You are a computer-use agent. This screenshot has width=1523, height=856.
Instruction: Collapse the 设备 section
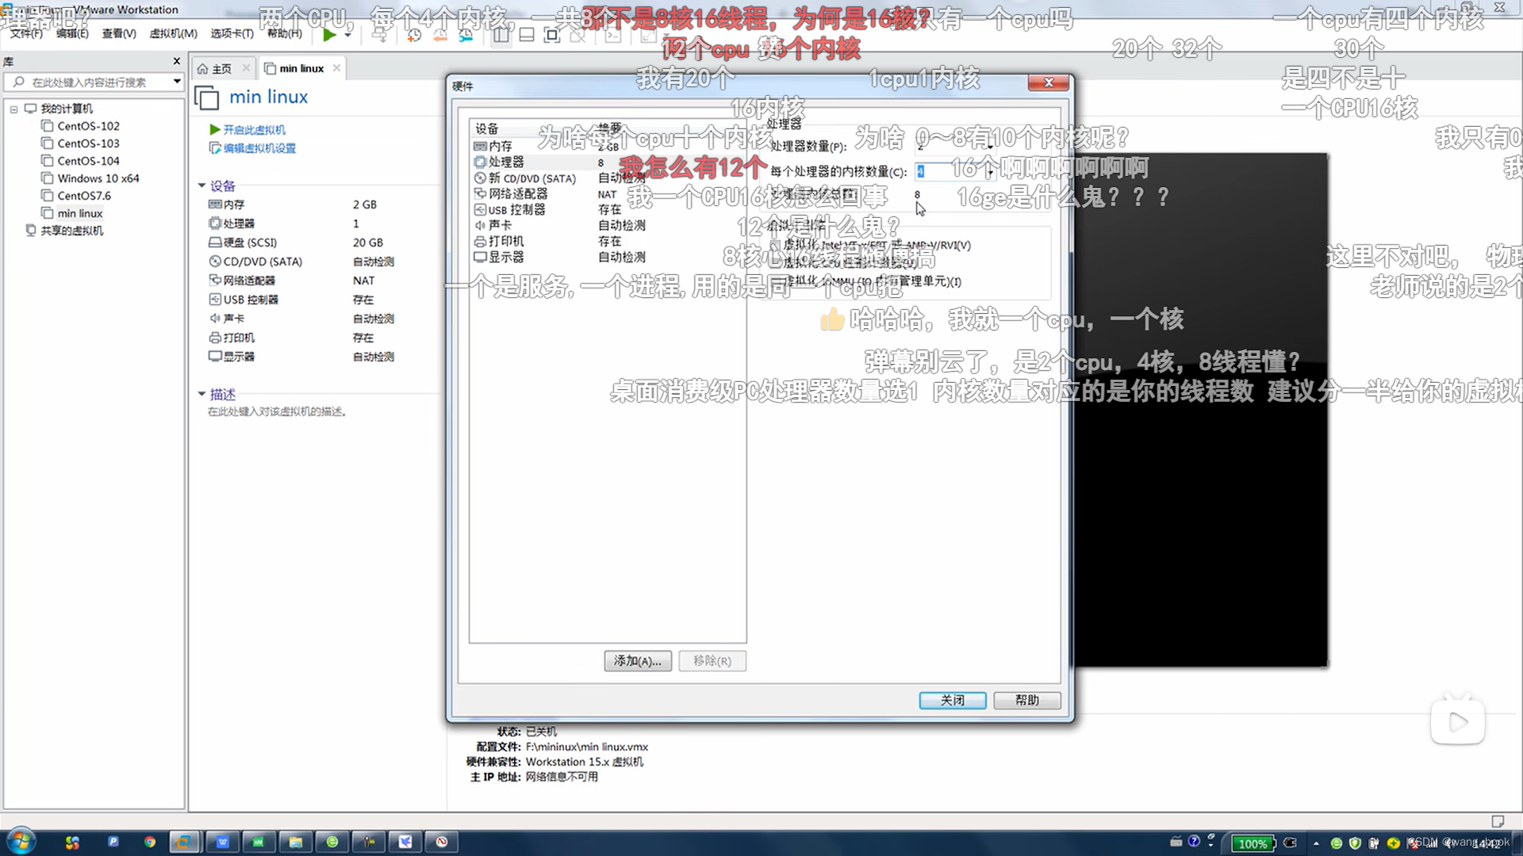(x=201, y=185)
